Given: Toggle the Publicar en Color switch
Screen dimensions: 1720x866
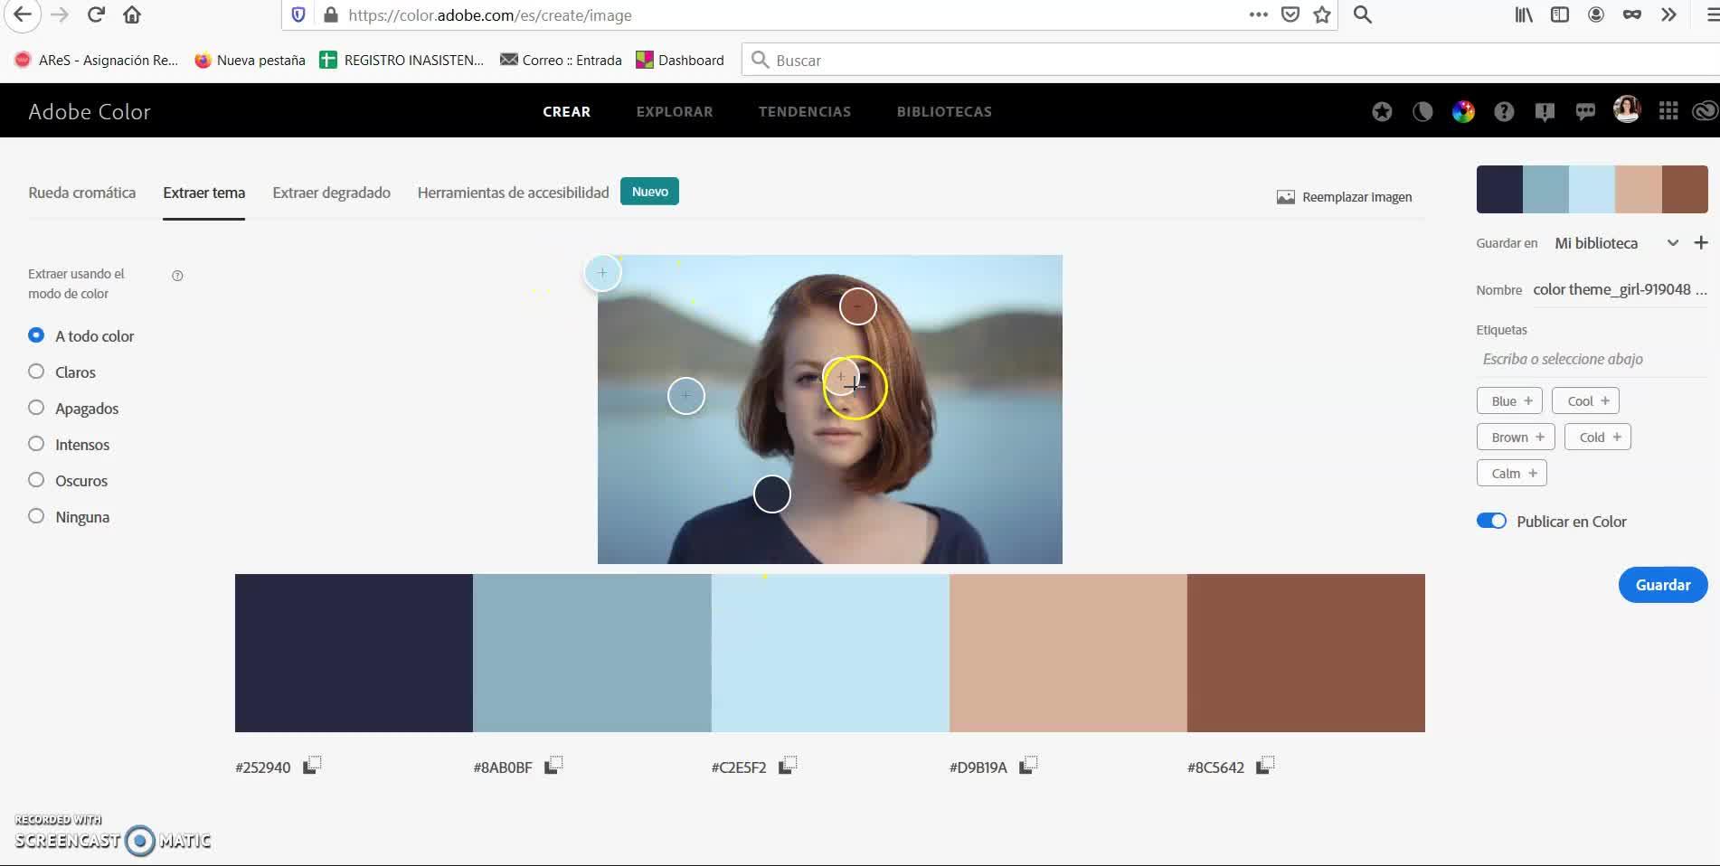Looking at the screenshot, I should click(1491, 522).
